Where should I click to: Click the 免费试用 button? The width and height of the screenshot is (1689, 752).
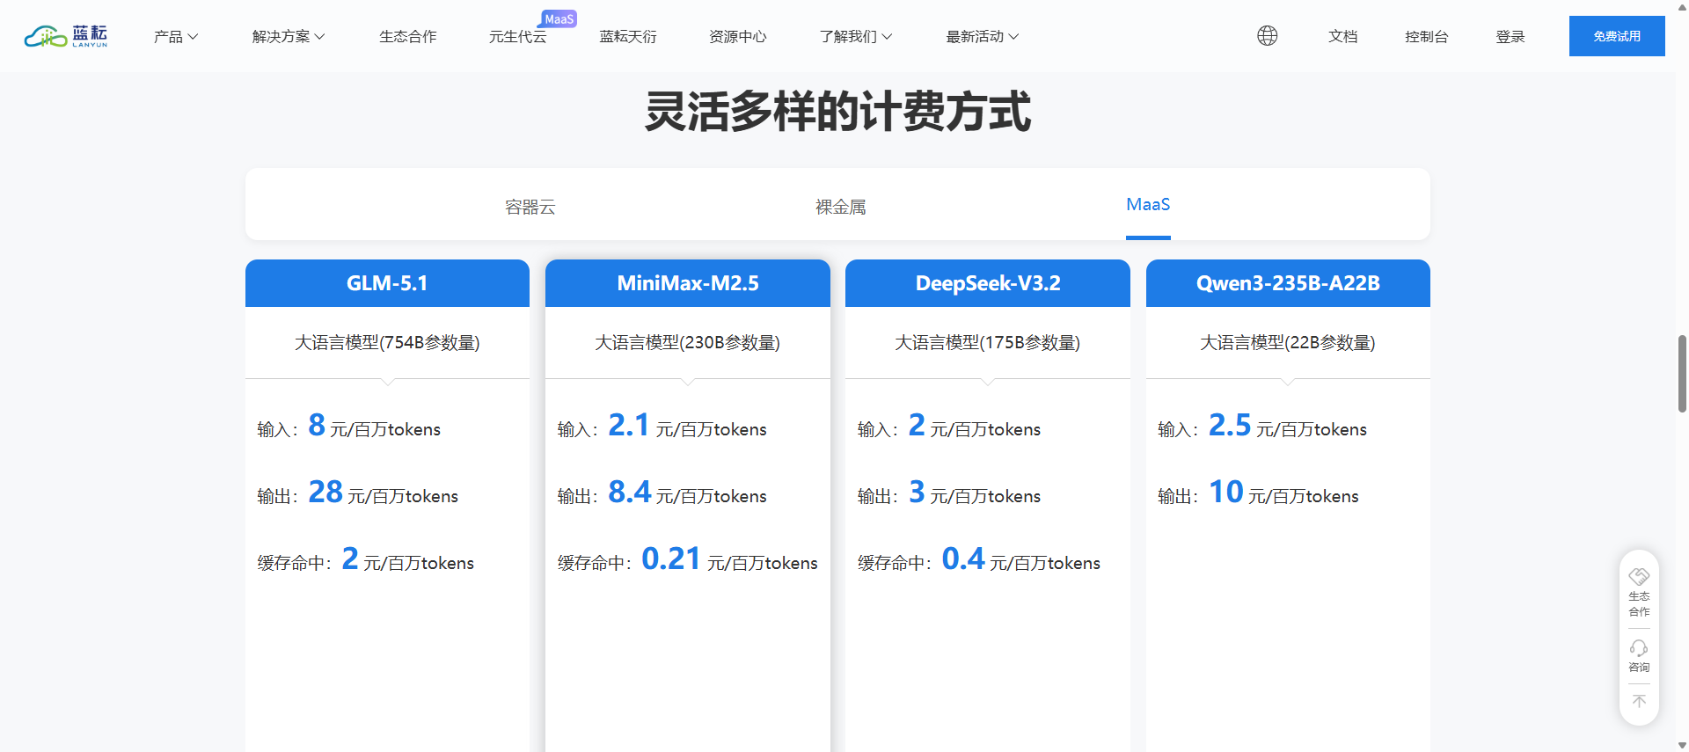[1617, 36]
